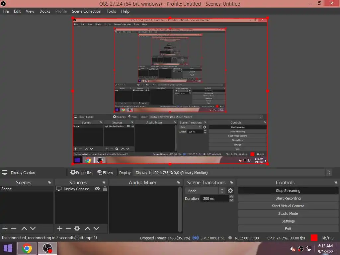Add a new source with plus icon
Viewport: 340px width, 255px height.
[x=60, y=228]
